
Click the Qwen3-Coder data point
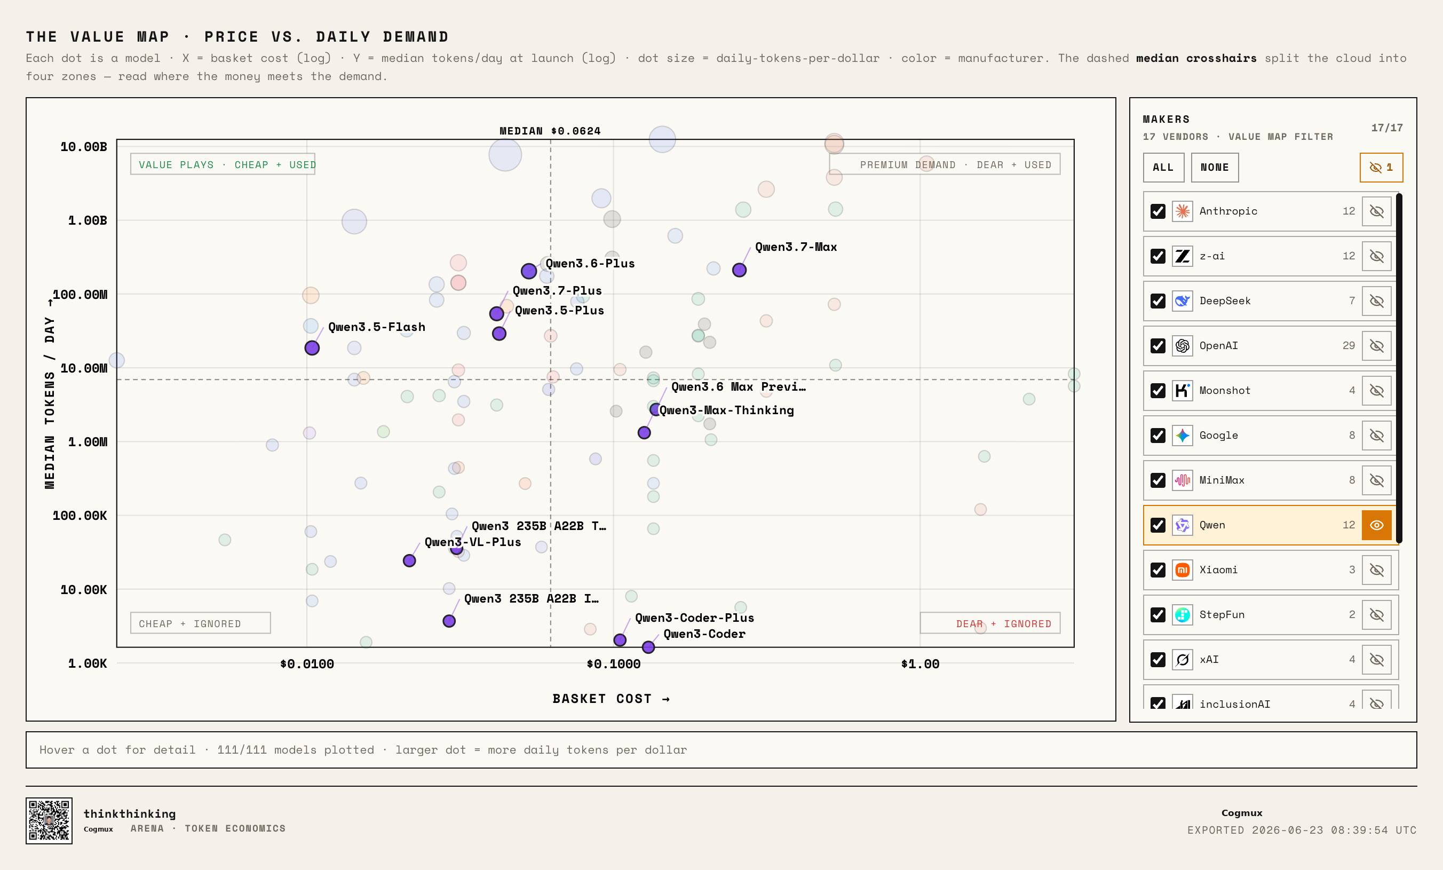coord(648,647)
